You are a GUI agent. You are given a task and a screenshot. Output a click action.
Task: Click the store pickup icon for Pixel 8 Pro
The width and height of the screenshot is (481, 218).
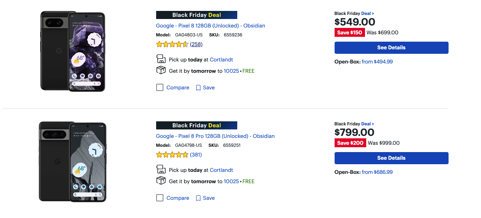coord(161,169)
